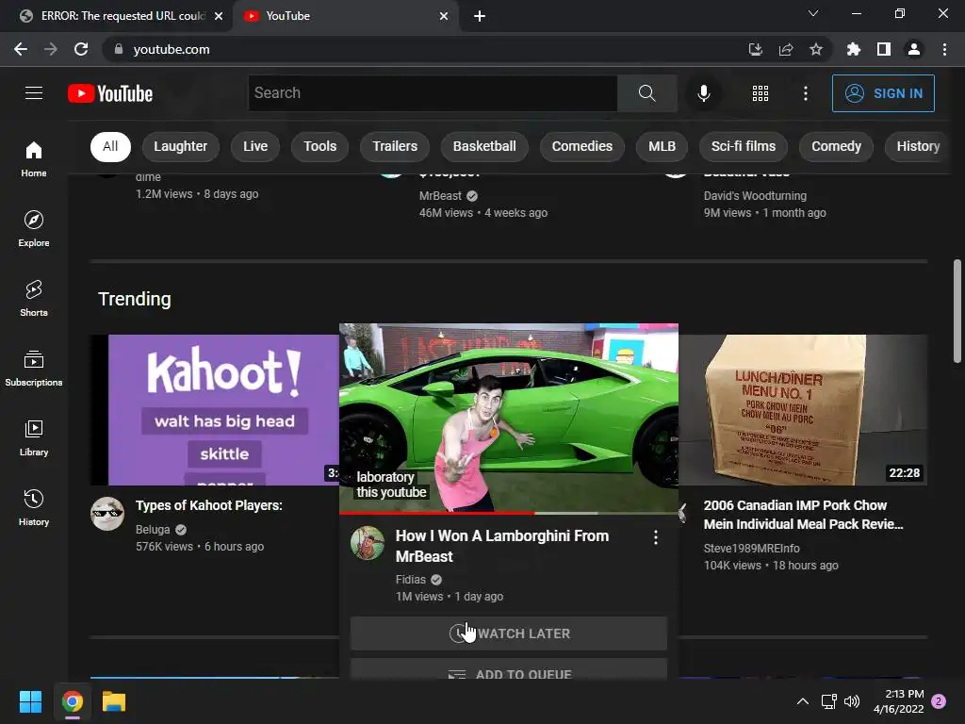Image resolution: width=965 pixels, height=724 pixels.
Task: Open Types of Kahoot Players title
Action: (208, 505)
